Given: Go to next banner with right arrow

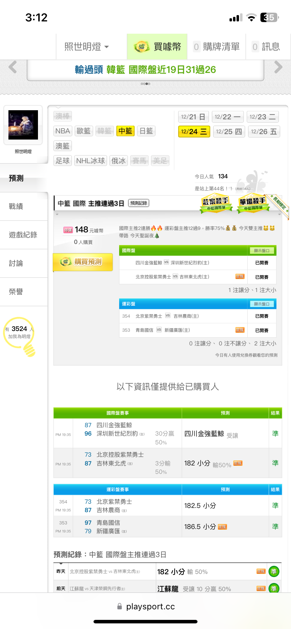Looking at the screenshot, I should click(x=278, y=67).
